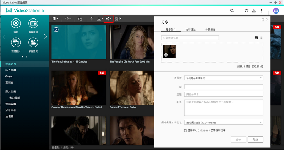Viewport: 284px width, 150px height.
Task: Open the sort order dropdown
Action: click(68, 19)
